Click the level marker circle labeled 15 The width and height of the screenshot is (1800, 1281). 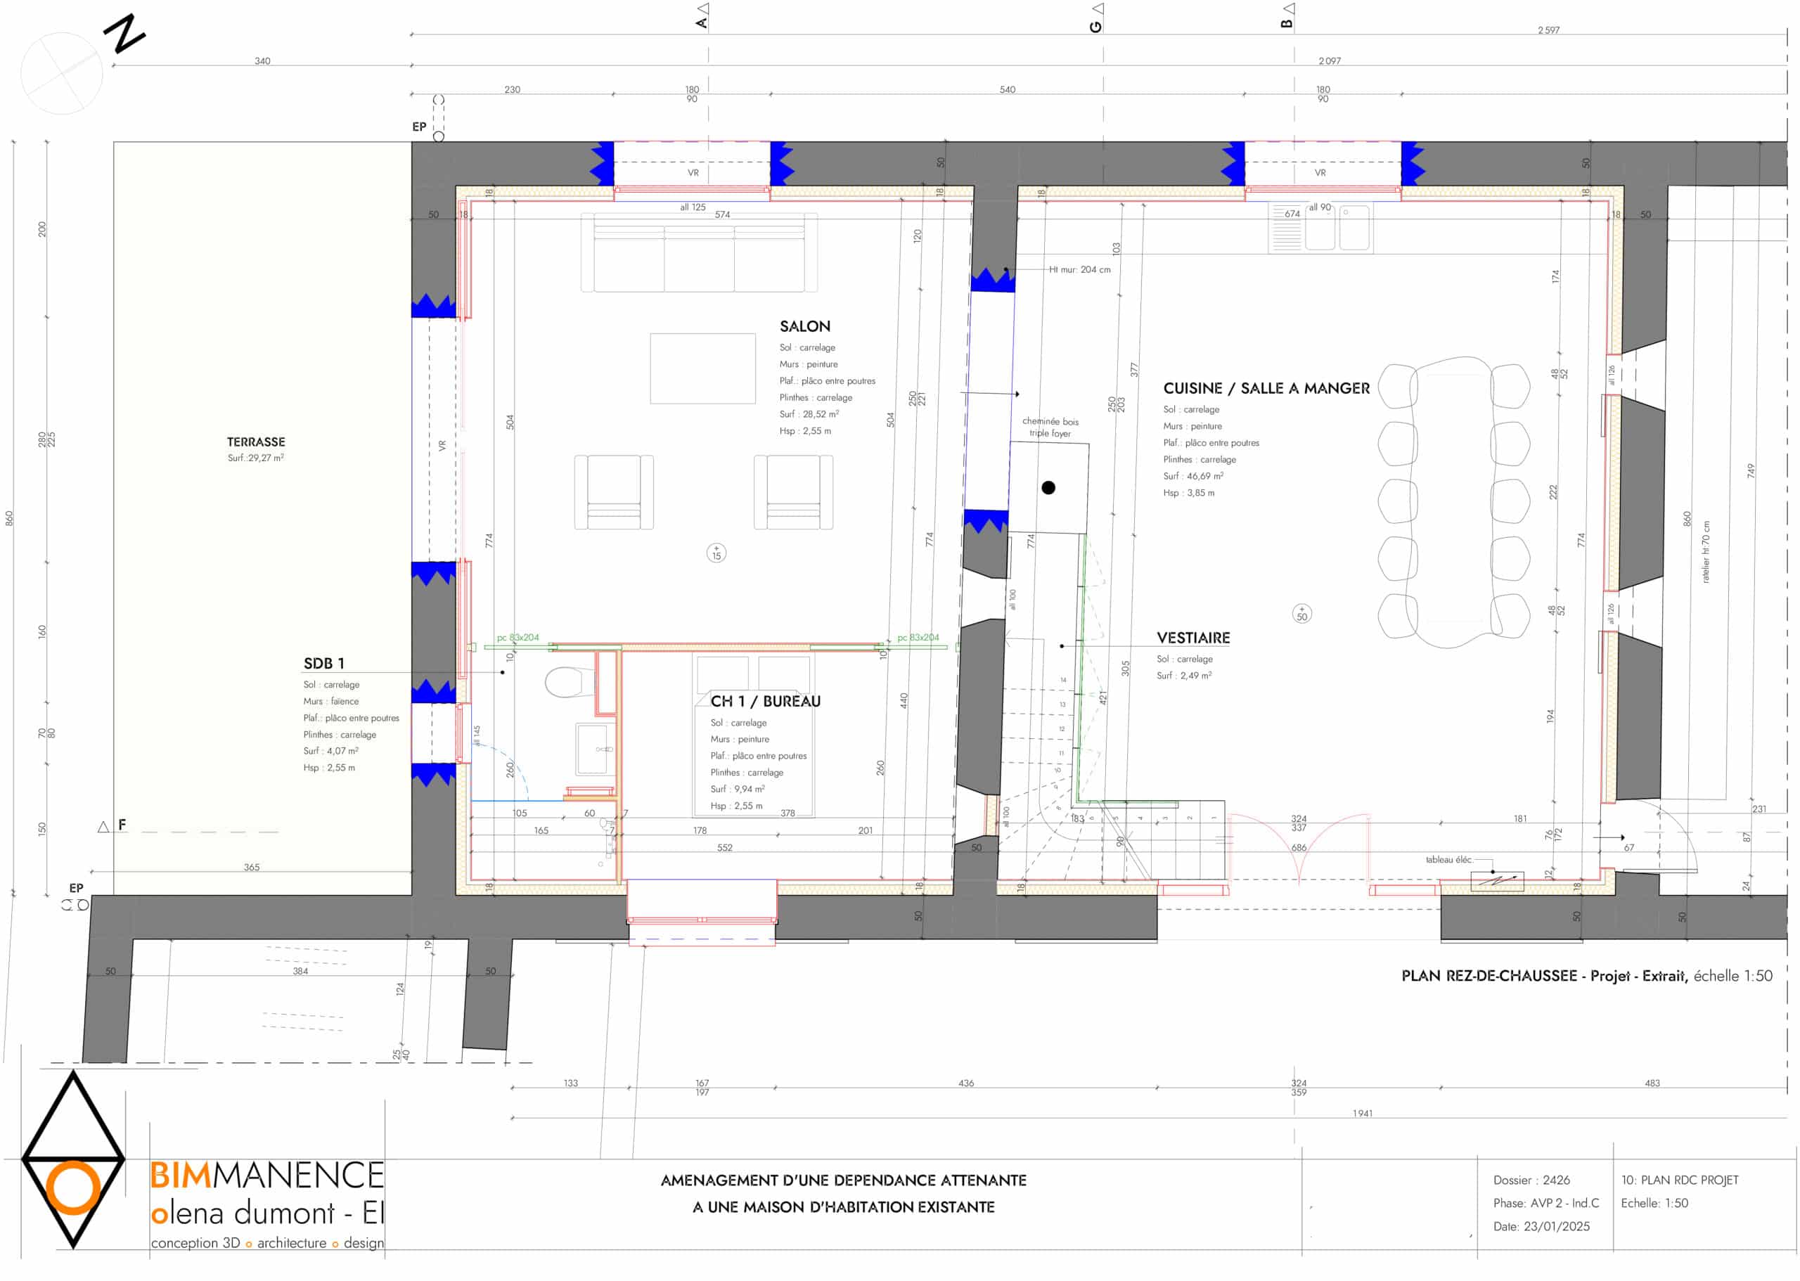[x=716, y=553]
